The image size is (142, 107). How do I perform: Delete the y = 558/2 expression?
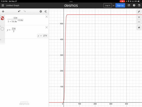pyautogui.click(x=46, y=27)
